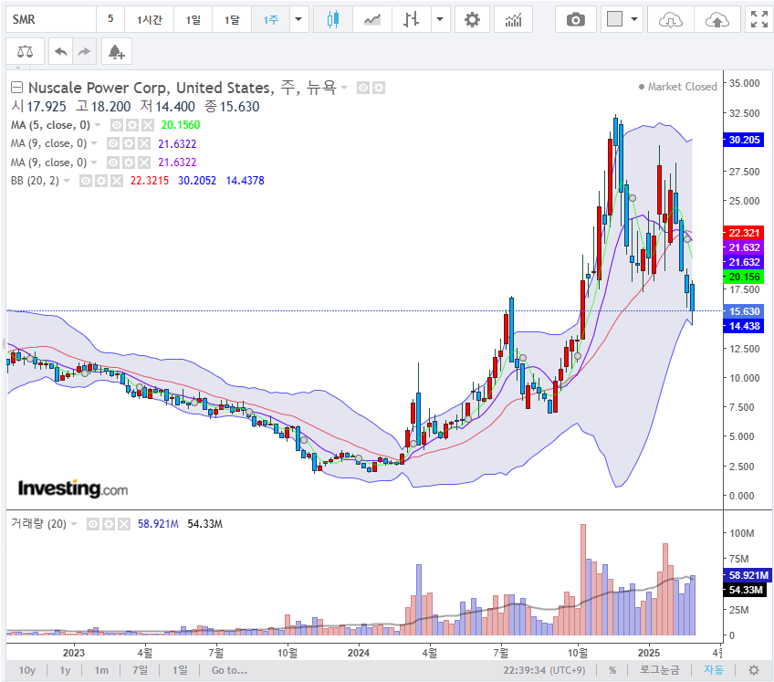
Task: Redo action with the forward arrow
Action: pyautogui.click(x=84, y=51)
